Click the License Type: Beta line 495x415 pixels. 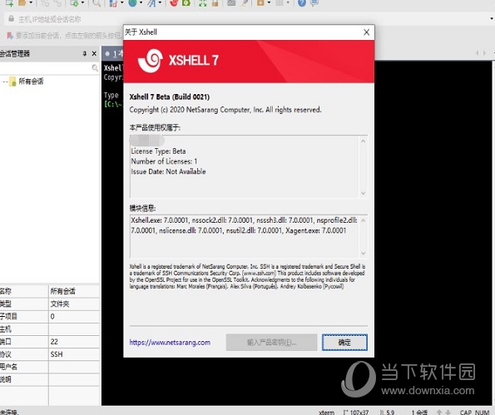(158, 151)
